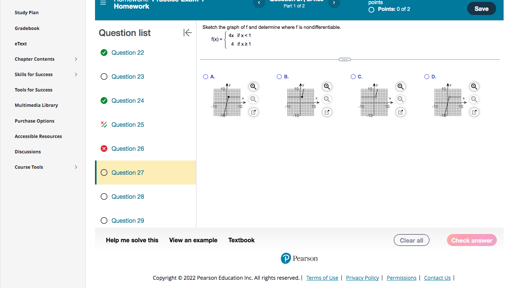The height and width of the screenshot is (288, 513).
Task: Select answer choice D
Action: [x=427, y=77]
